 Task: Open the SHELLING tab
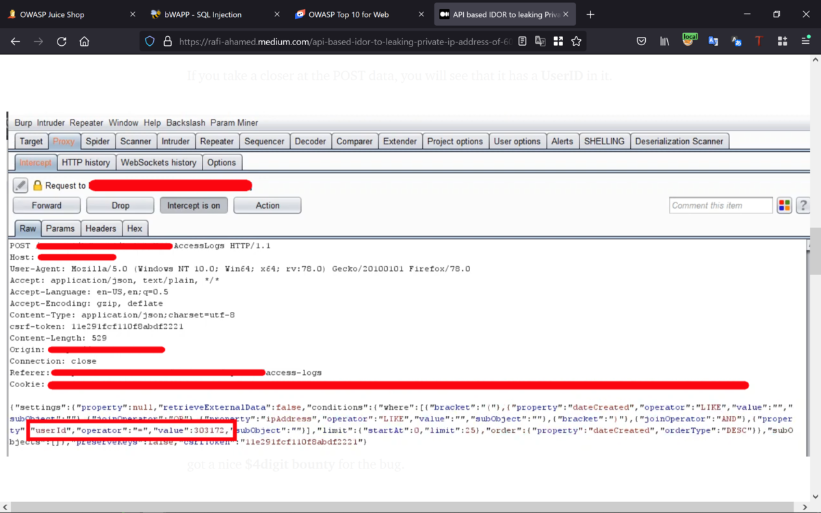pos(604,142)
